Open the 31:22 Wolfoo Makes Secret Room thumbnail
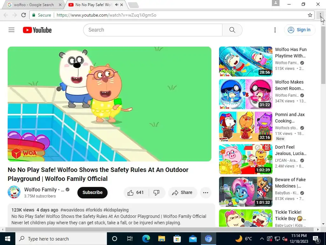The width and height of the screenshot is (326, 245). [245, 94]
